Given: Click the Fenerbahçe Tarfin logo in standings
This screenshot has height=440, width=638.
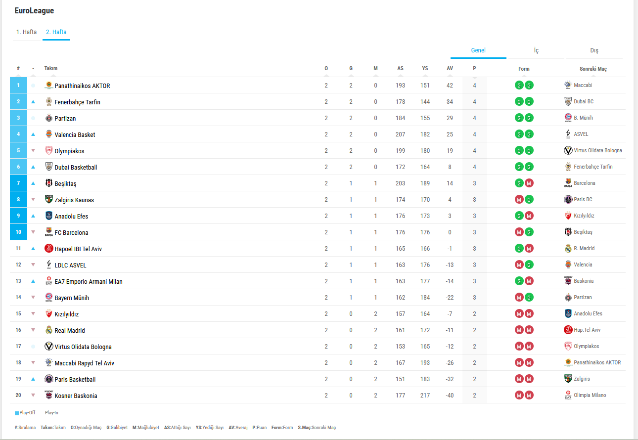Looking at the screenshot, I should 48,102.
